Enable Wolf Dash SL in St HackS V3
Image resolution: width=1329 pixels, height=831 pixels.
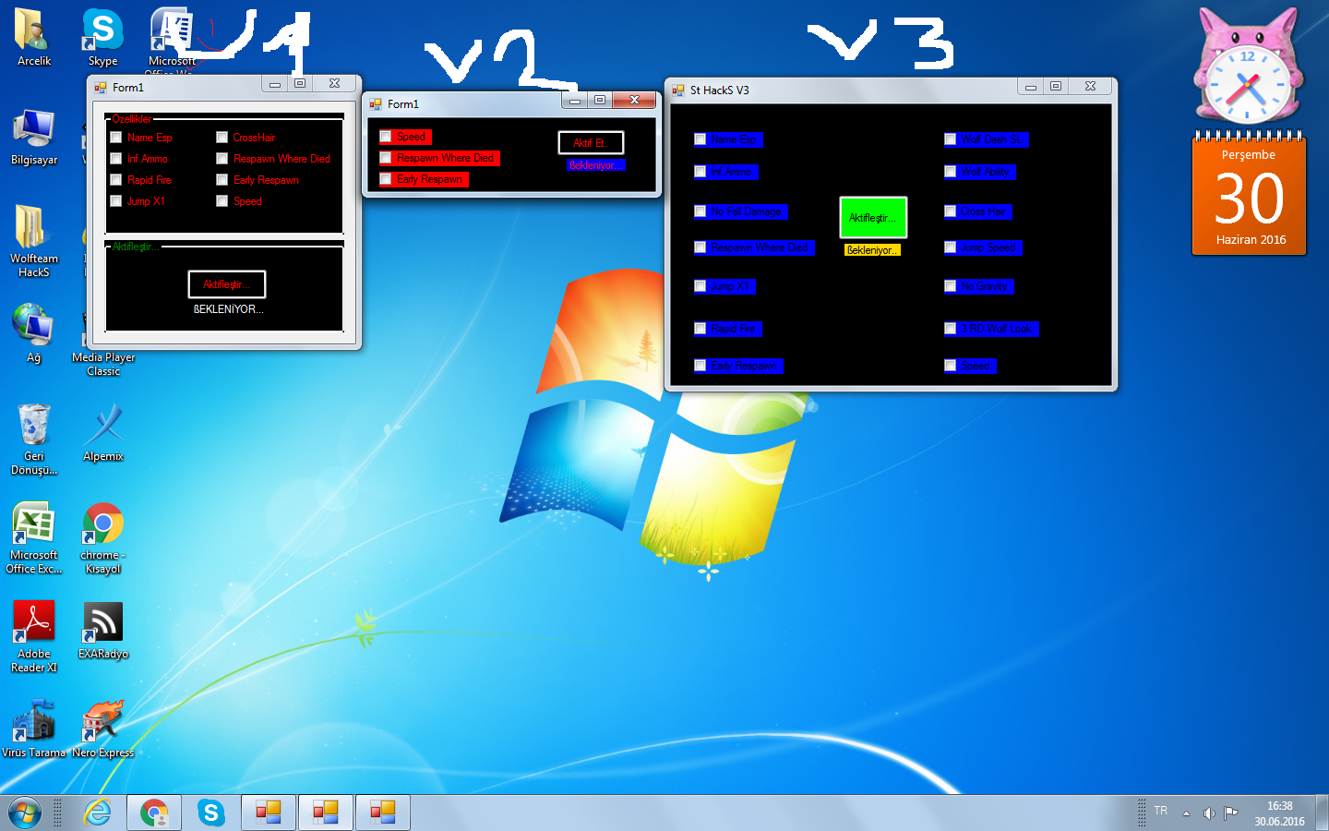(950, 139)
